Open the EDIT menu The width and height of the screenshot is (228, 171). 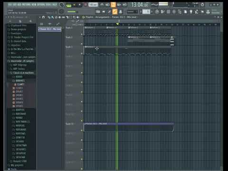click(15, 5)
